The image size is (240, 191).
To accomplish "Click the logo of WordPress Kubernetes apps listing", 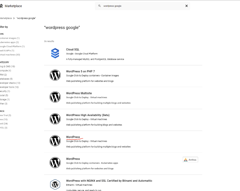I will tap(55, 163).
